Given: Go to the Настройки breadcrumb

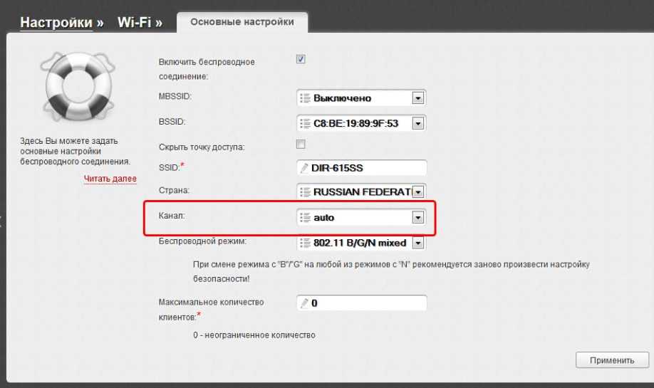Looking at the screenshot, I should [56, 23].
